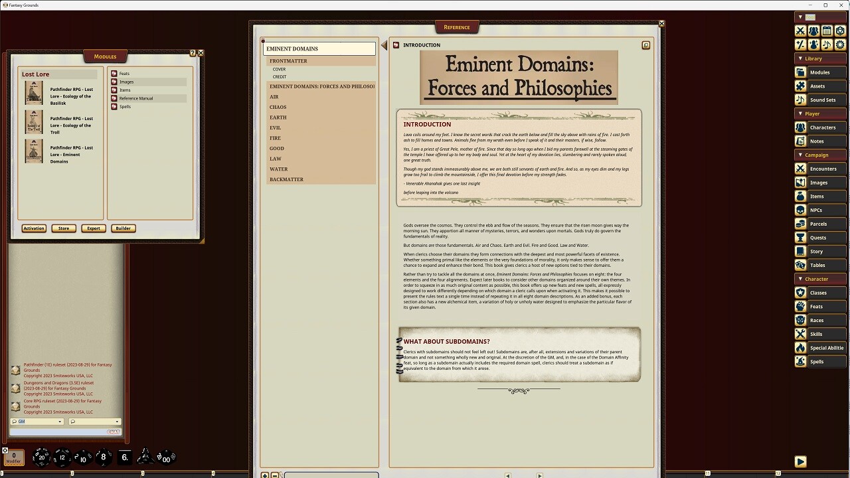Click the CHAT tab label in chat window
The height and width of the screenshot is (478, 850).
[114, 432]
